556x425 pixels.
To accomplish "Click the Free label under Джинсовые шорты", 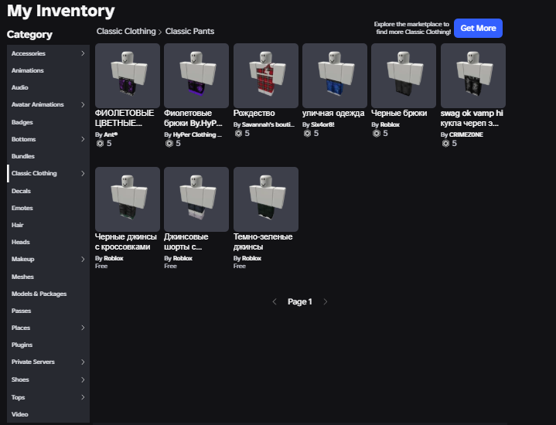I will coord(170,266).
